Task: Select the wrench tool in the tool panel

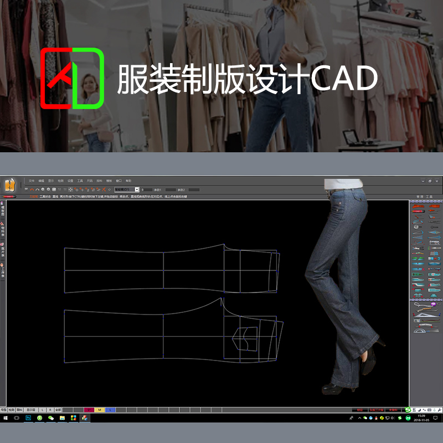Action: click(x=434, y=227)
